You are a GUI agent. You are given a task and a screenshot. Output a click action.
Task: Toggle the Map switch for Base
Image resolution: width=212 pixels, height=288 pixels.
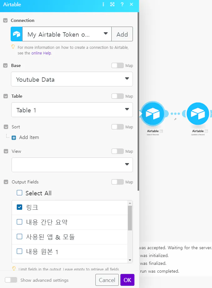coord(118,65)
